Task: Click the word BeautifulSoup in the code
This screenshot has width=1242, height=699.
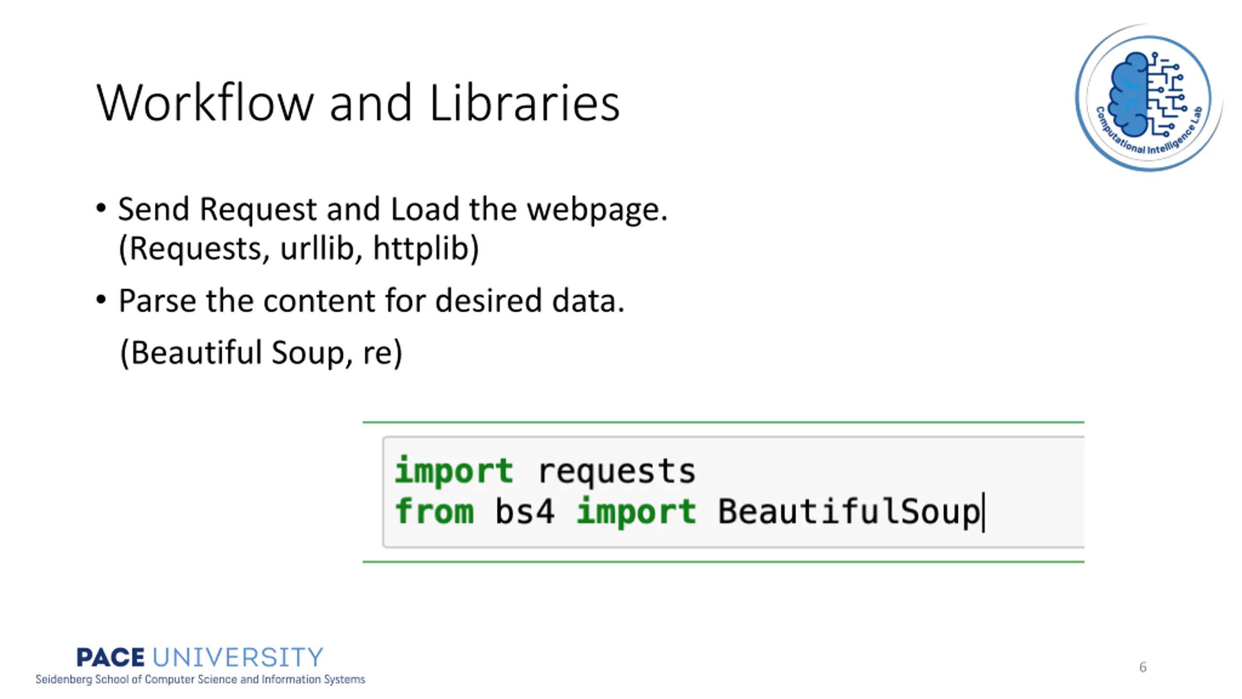Action: coord(849,512)
